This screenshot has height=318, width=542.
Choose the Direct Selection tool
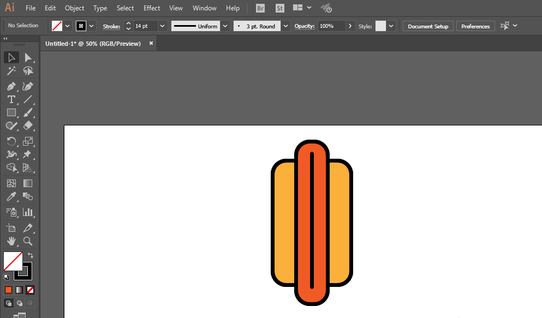tap(28, 57)
